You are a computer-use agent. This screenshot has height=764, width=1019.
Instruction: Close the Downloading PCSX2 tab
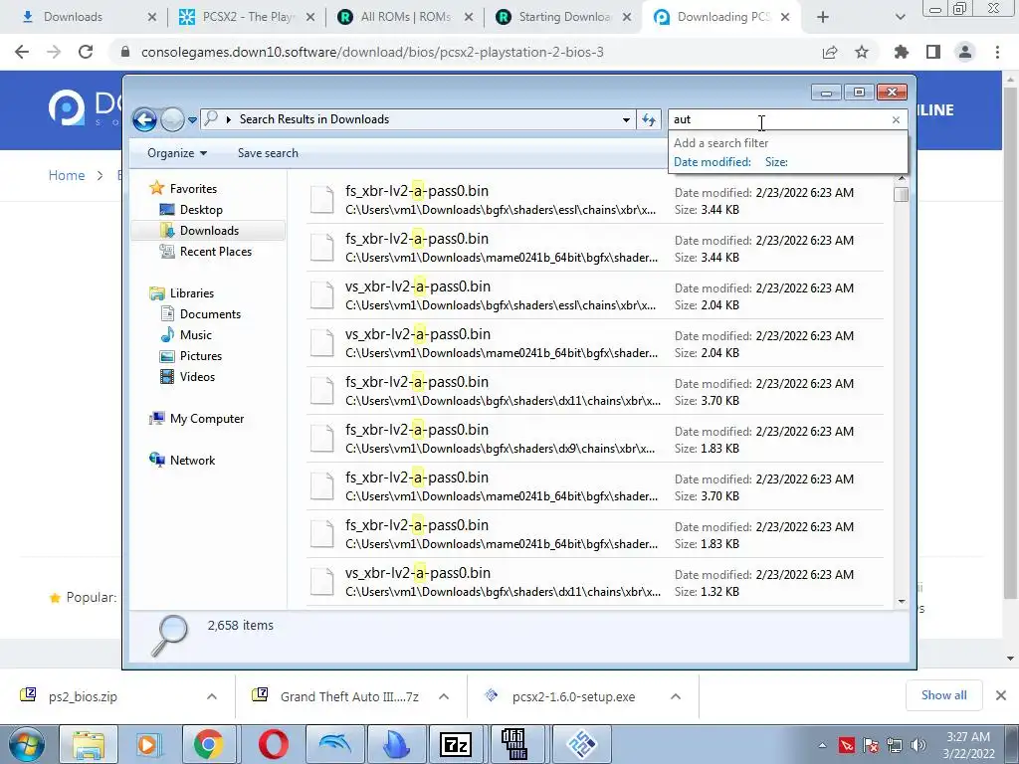click(x=785, y=17)
